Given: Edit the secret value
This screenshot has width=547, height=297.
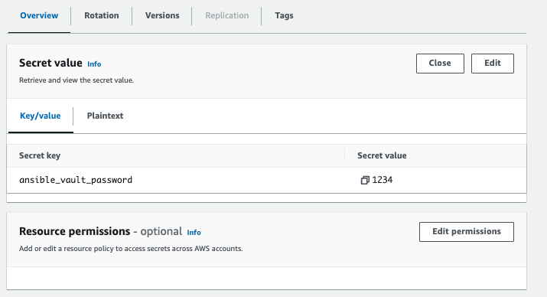Looking at the screenshot, I should pyautogui.click(x=492, y=64).
